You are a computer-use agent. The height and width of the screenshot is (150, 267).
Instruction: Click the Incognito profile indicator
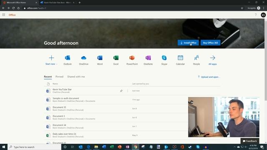tap(254, 8)
